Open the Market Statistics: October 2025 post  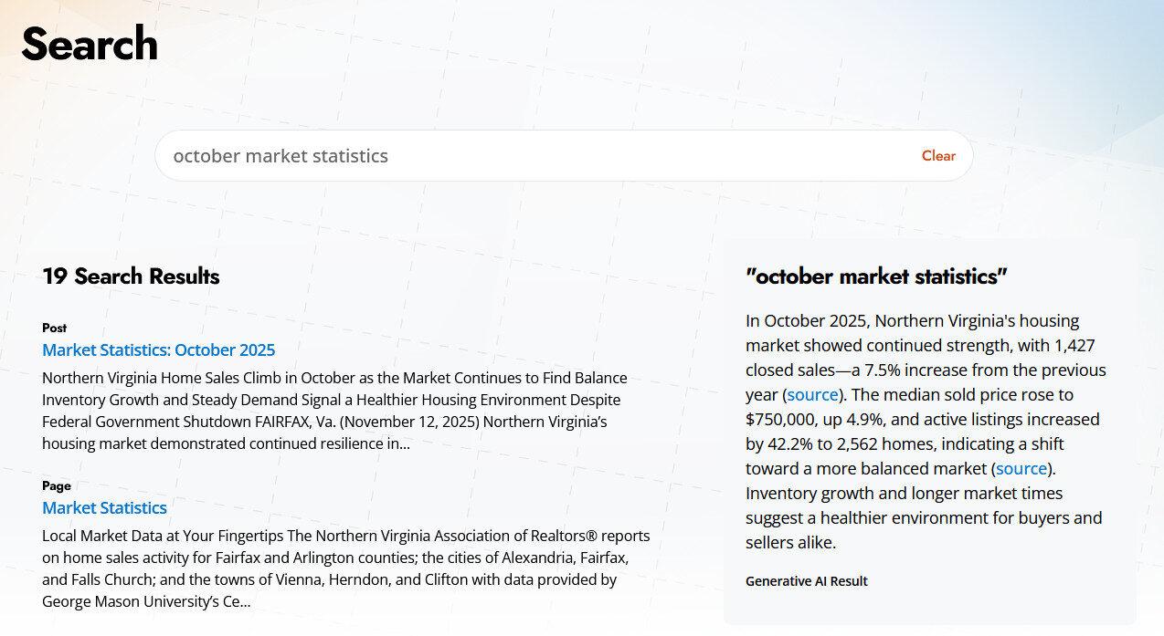[158, 349]
